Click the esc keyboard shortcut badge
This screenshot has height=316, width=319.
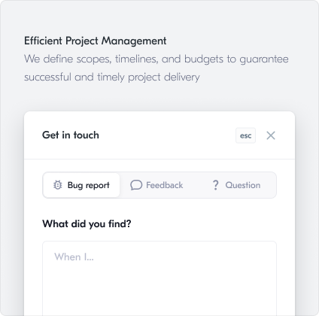click(x=245, y=135)
